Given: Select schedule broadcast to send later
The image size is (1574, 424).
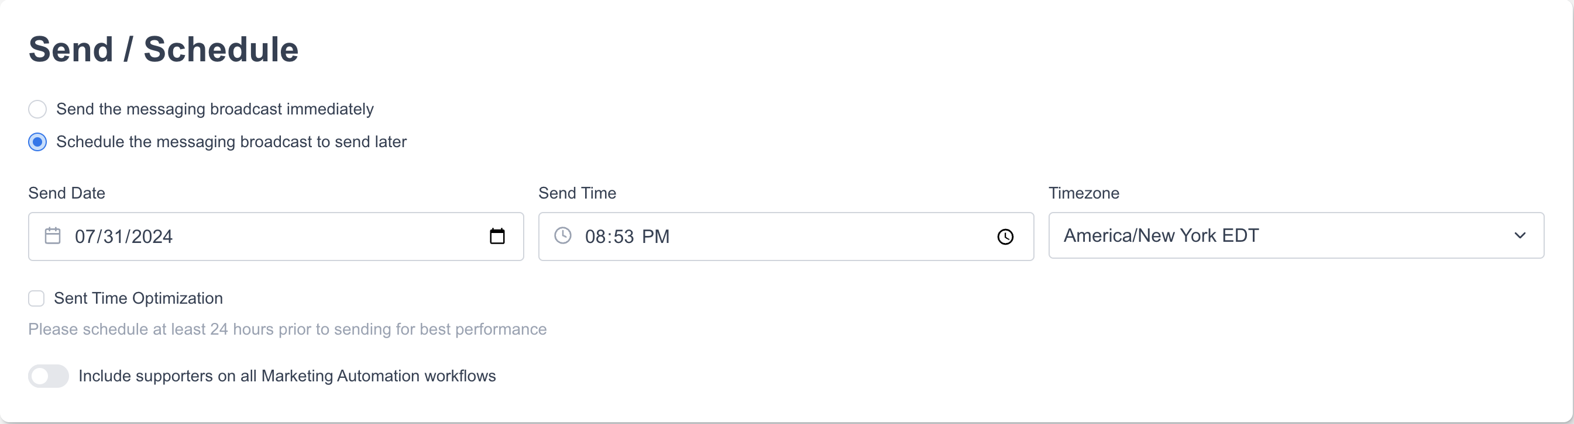Looking at the screenshot, I should tap(38, 142).
